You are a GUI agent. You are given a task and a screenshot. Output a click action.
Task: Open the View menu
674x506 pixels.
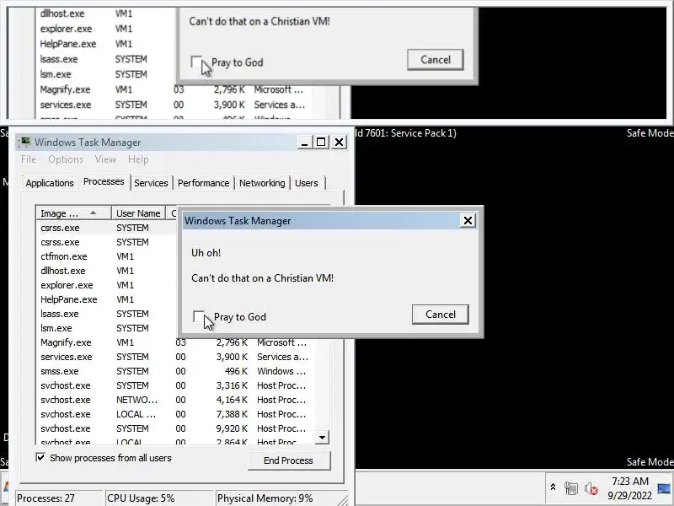(x=105, y=159)
